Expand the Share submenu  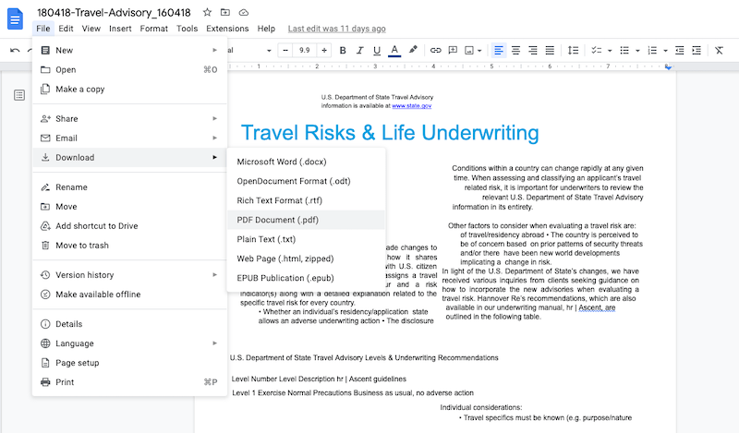point(129,119)
